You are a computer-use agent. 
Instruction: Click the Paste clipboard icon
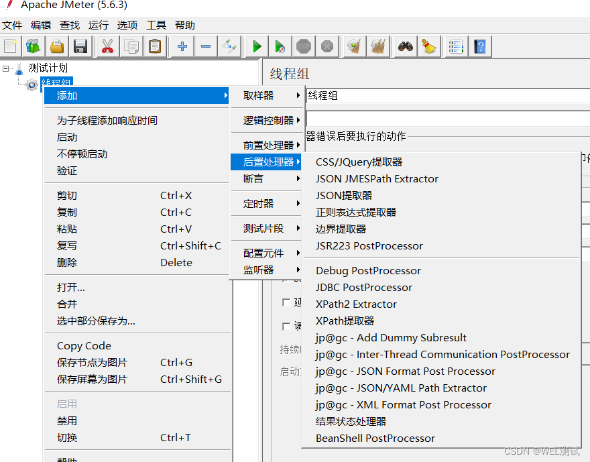155,46
